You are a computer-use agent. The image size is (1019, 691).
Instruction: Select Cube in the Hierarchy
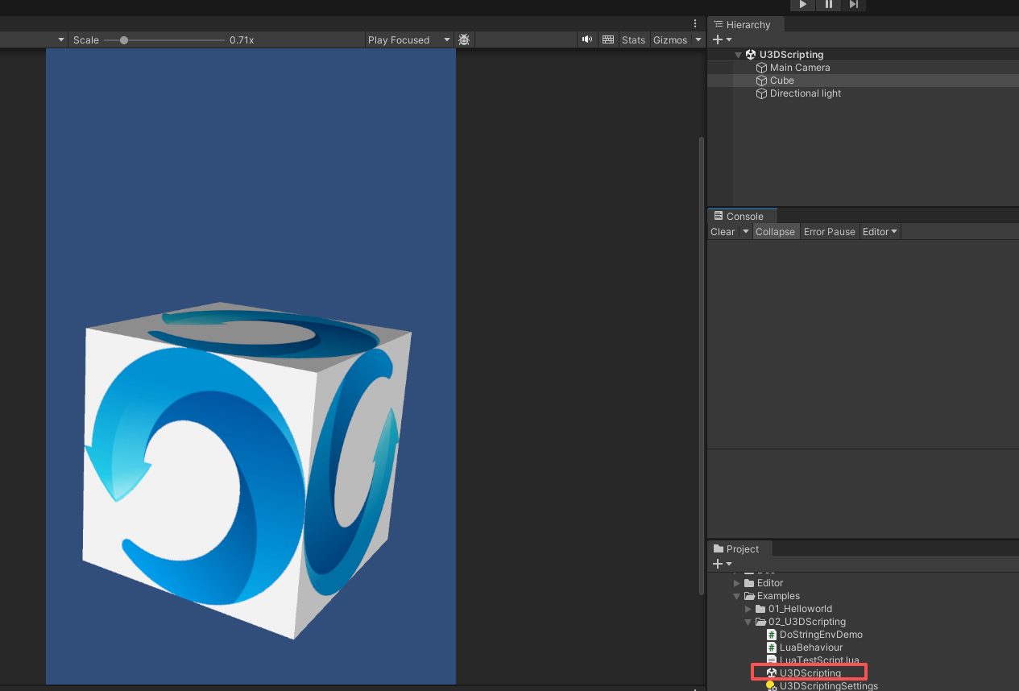pyautogui.click(x=863, y=81)
